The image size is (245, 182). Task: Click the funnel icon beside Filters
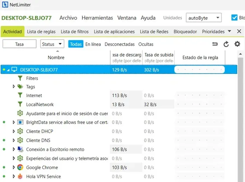pyautogui.click(x=20, y=78)
